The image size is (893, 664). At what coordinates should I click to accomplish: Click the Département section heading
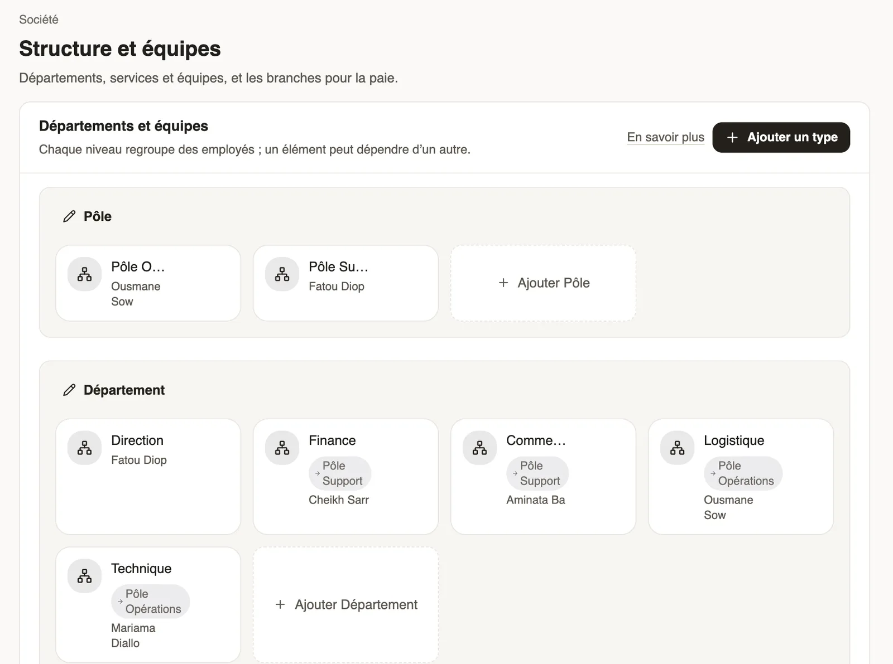tap(124, 390)
